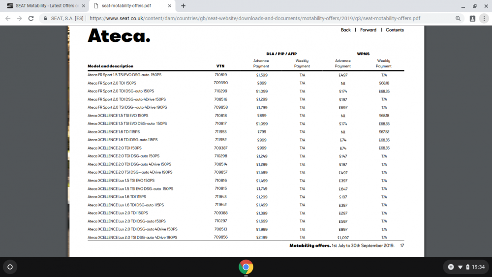Viewport: 492px width, 277px height.
Task: Open the zoom magnifier in address bar
Action: click(458, 19)
